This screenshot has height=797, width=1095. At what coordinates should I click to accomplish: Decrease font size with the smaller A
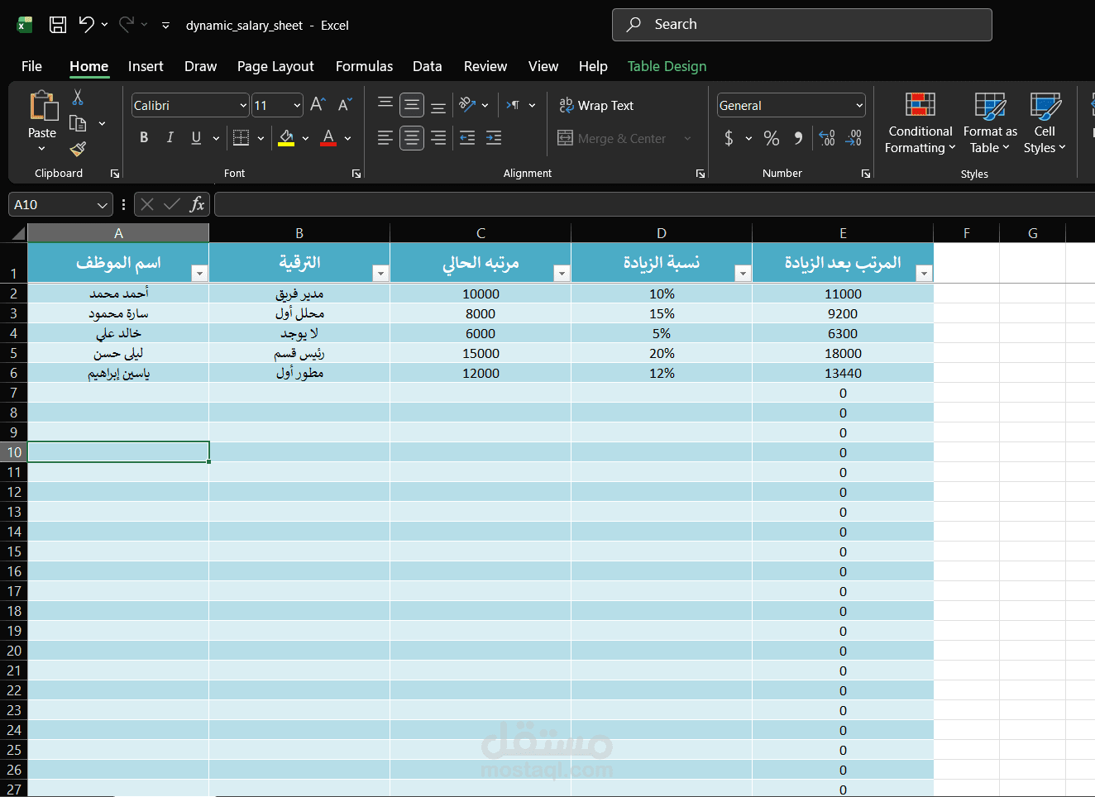pos(345,105)
